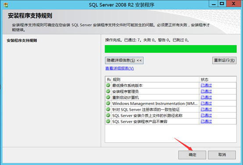Screen dimensions: 243x165
Task: Click the 状态 column header
Action: pyautogui.click(x=218, y=80)
